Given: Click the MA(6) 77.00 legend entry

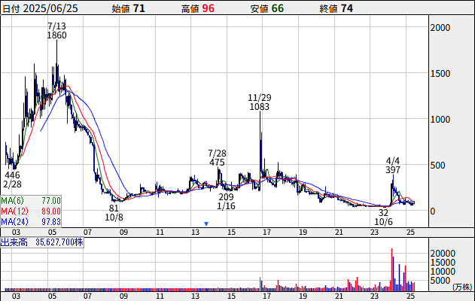Looking at the screenshot, I should coord(31,200).
